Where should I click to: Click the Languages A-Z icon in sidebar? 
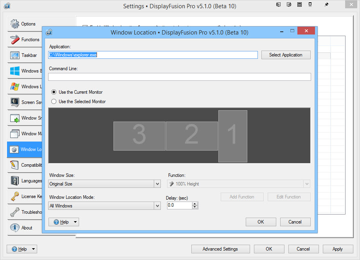click(x=15, y=181)
